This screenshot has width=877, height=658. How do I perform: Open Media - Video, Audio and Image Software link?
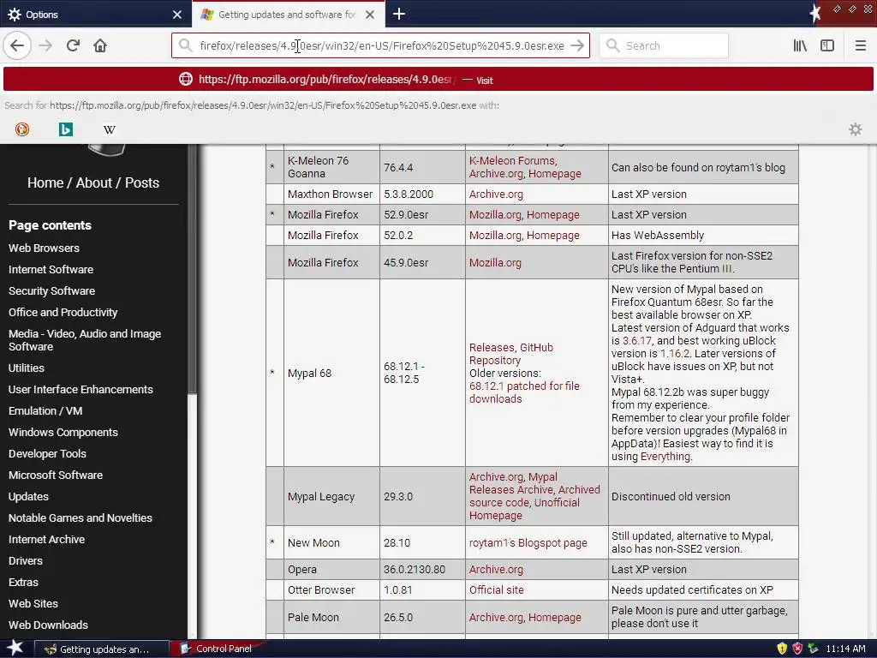point(85,340)
